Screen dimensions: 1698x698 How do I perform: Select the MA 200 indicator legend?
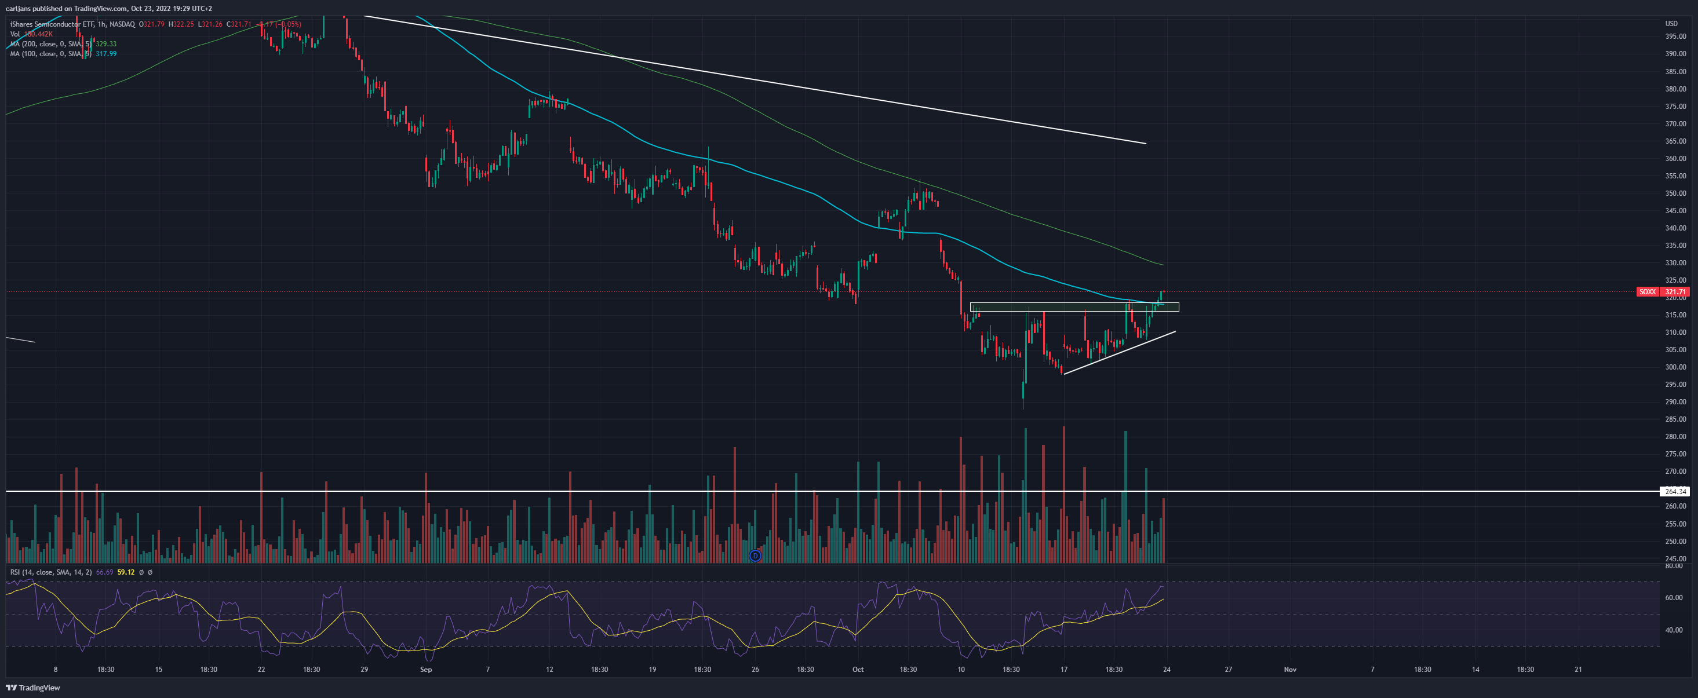[x=63, y=44]
